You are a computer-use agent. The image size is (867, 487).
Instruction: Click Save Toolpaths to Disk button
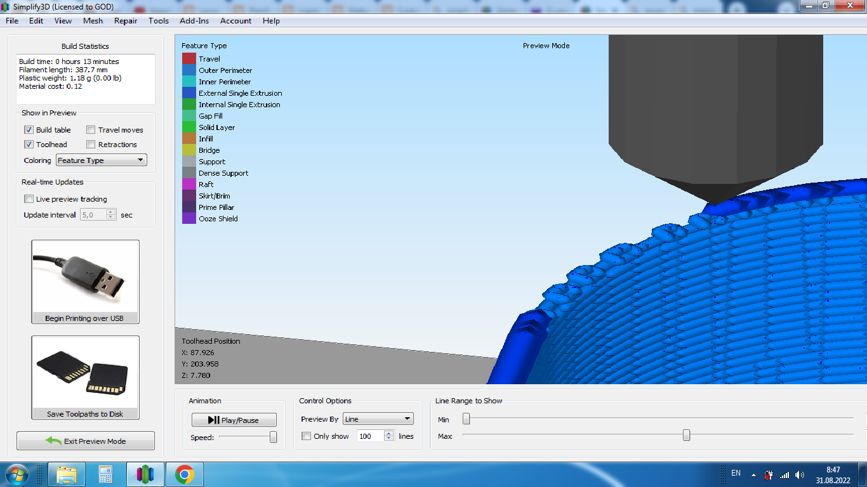[x=85, y=378]
